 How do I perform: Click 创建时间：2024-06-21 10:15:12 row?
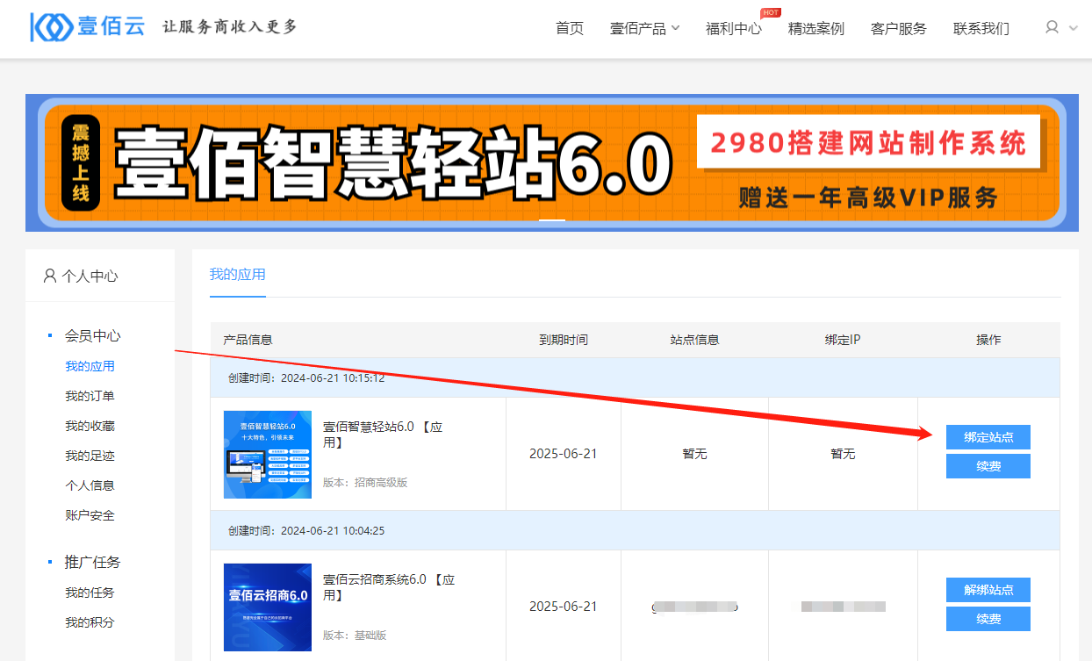pos(636,377)
